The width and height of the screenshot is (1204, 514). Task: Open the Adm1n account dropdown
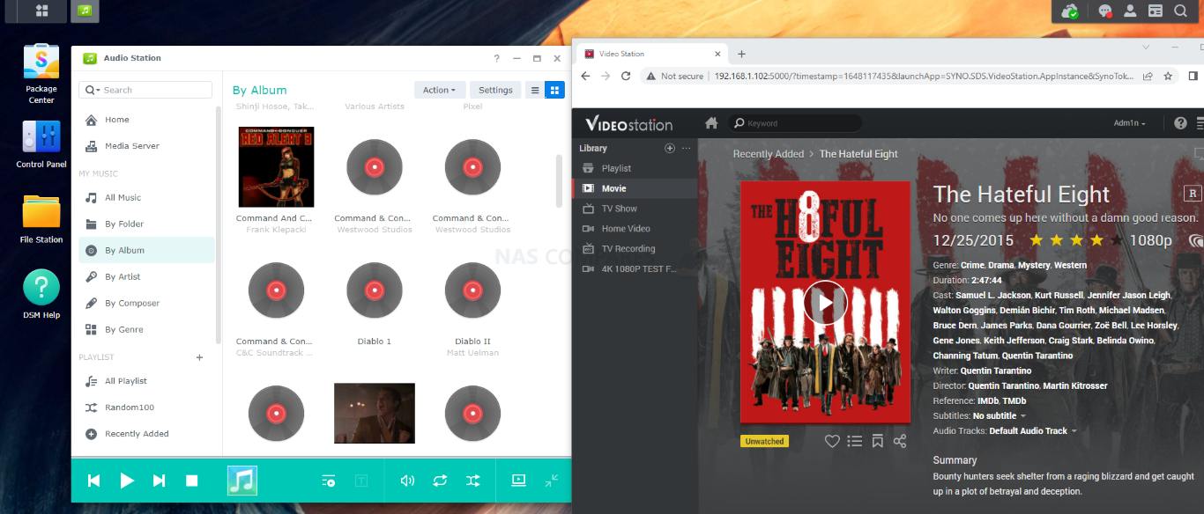pyautogui.click(x=1130, y=123)
